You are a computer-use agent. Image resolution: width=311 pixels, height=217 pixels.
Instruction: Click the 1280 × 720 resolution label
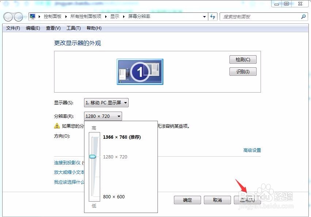[115, 157]
